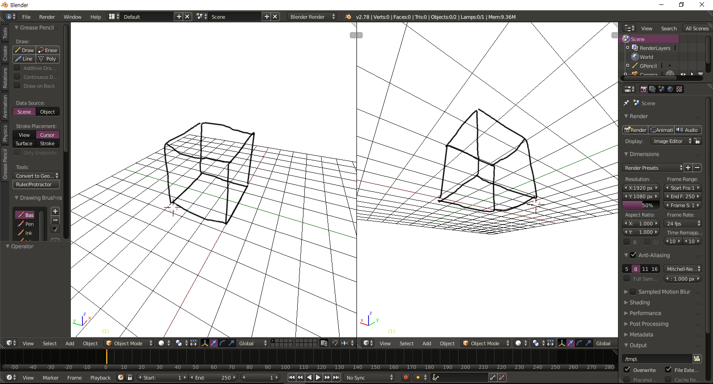
Task: Select Cursor stroke placement
Action: [47, 135]
